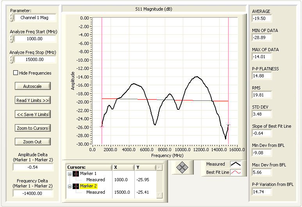This screenshot has width=302, height=207.
Task: Click Marker 2 cursor point on plot
Action: [x=229, y=125]
